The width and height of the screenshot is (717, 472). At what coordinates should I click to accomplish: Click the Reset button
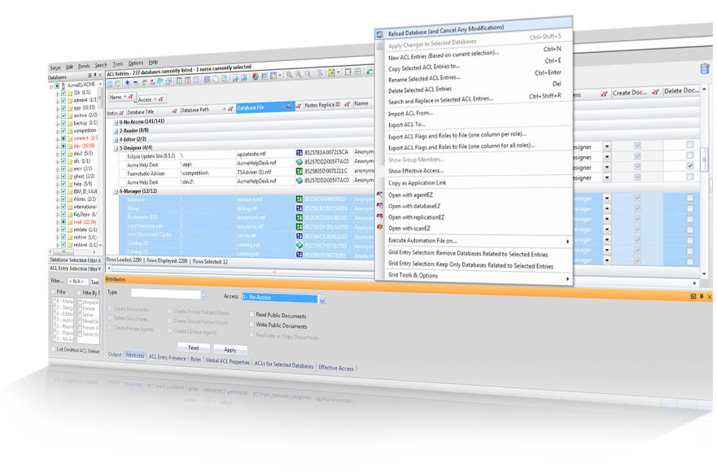click(x=194, y=347)
